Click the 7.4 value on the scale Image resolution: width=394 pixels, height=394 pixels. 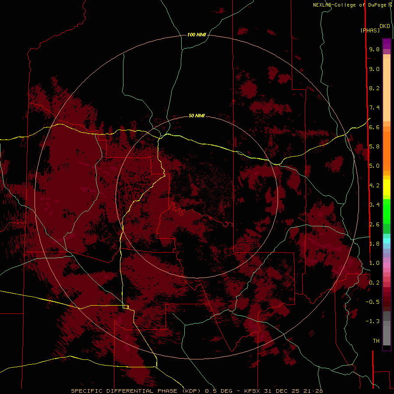374,108
